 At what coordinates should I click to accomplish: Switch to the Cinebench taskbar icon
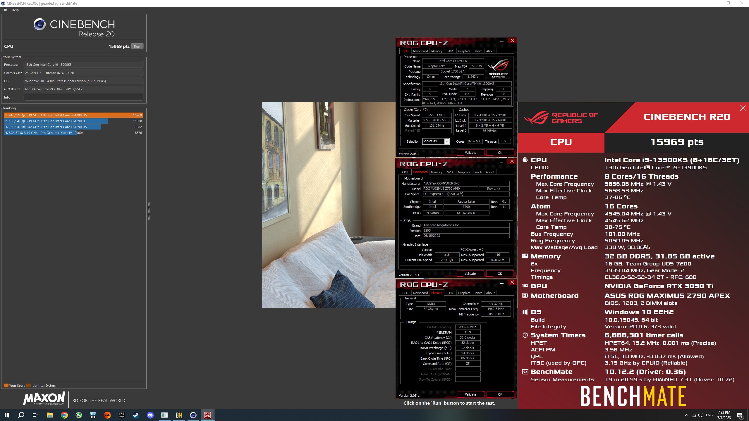(193, 415)
